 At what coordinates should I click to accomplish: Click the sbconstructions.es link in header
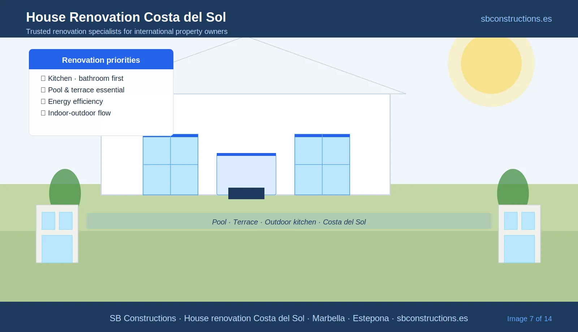click(x=516, y=19)
